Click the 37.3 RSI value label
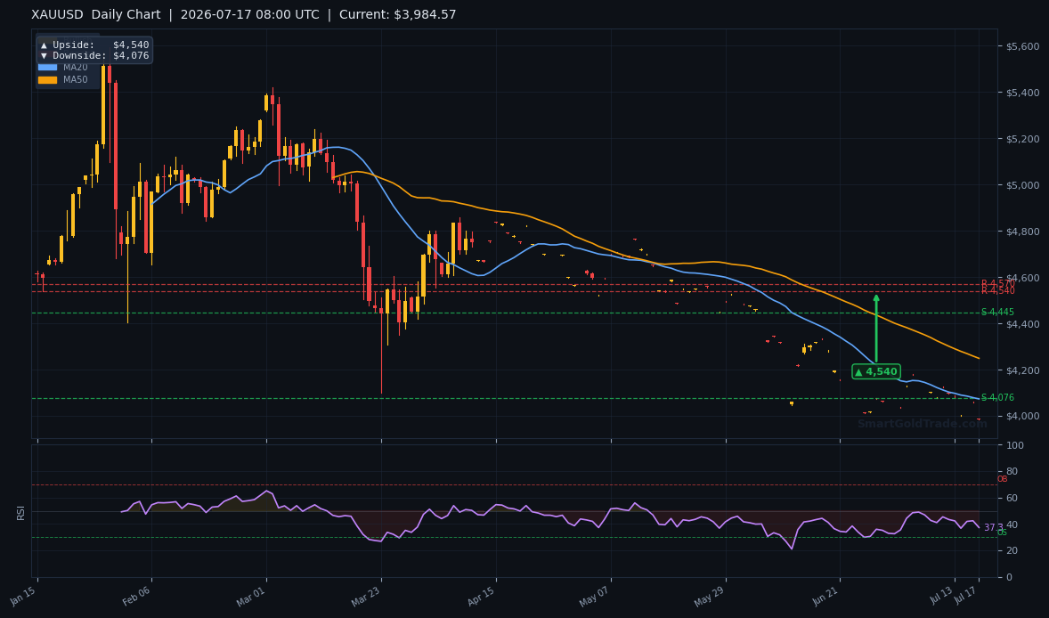The image size is (1049, 618). [993, 528]
